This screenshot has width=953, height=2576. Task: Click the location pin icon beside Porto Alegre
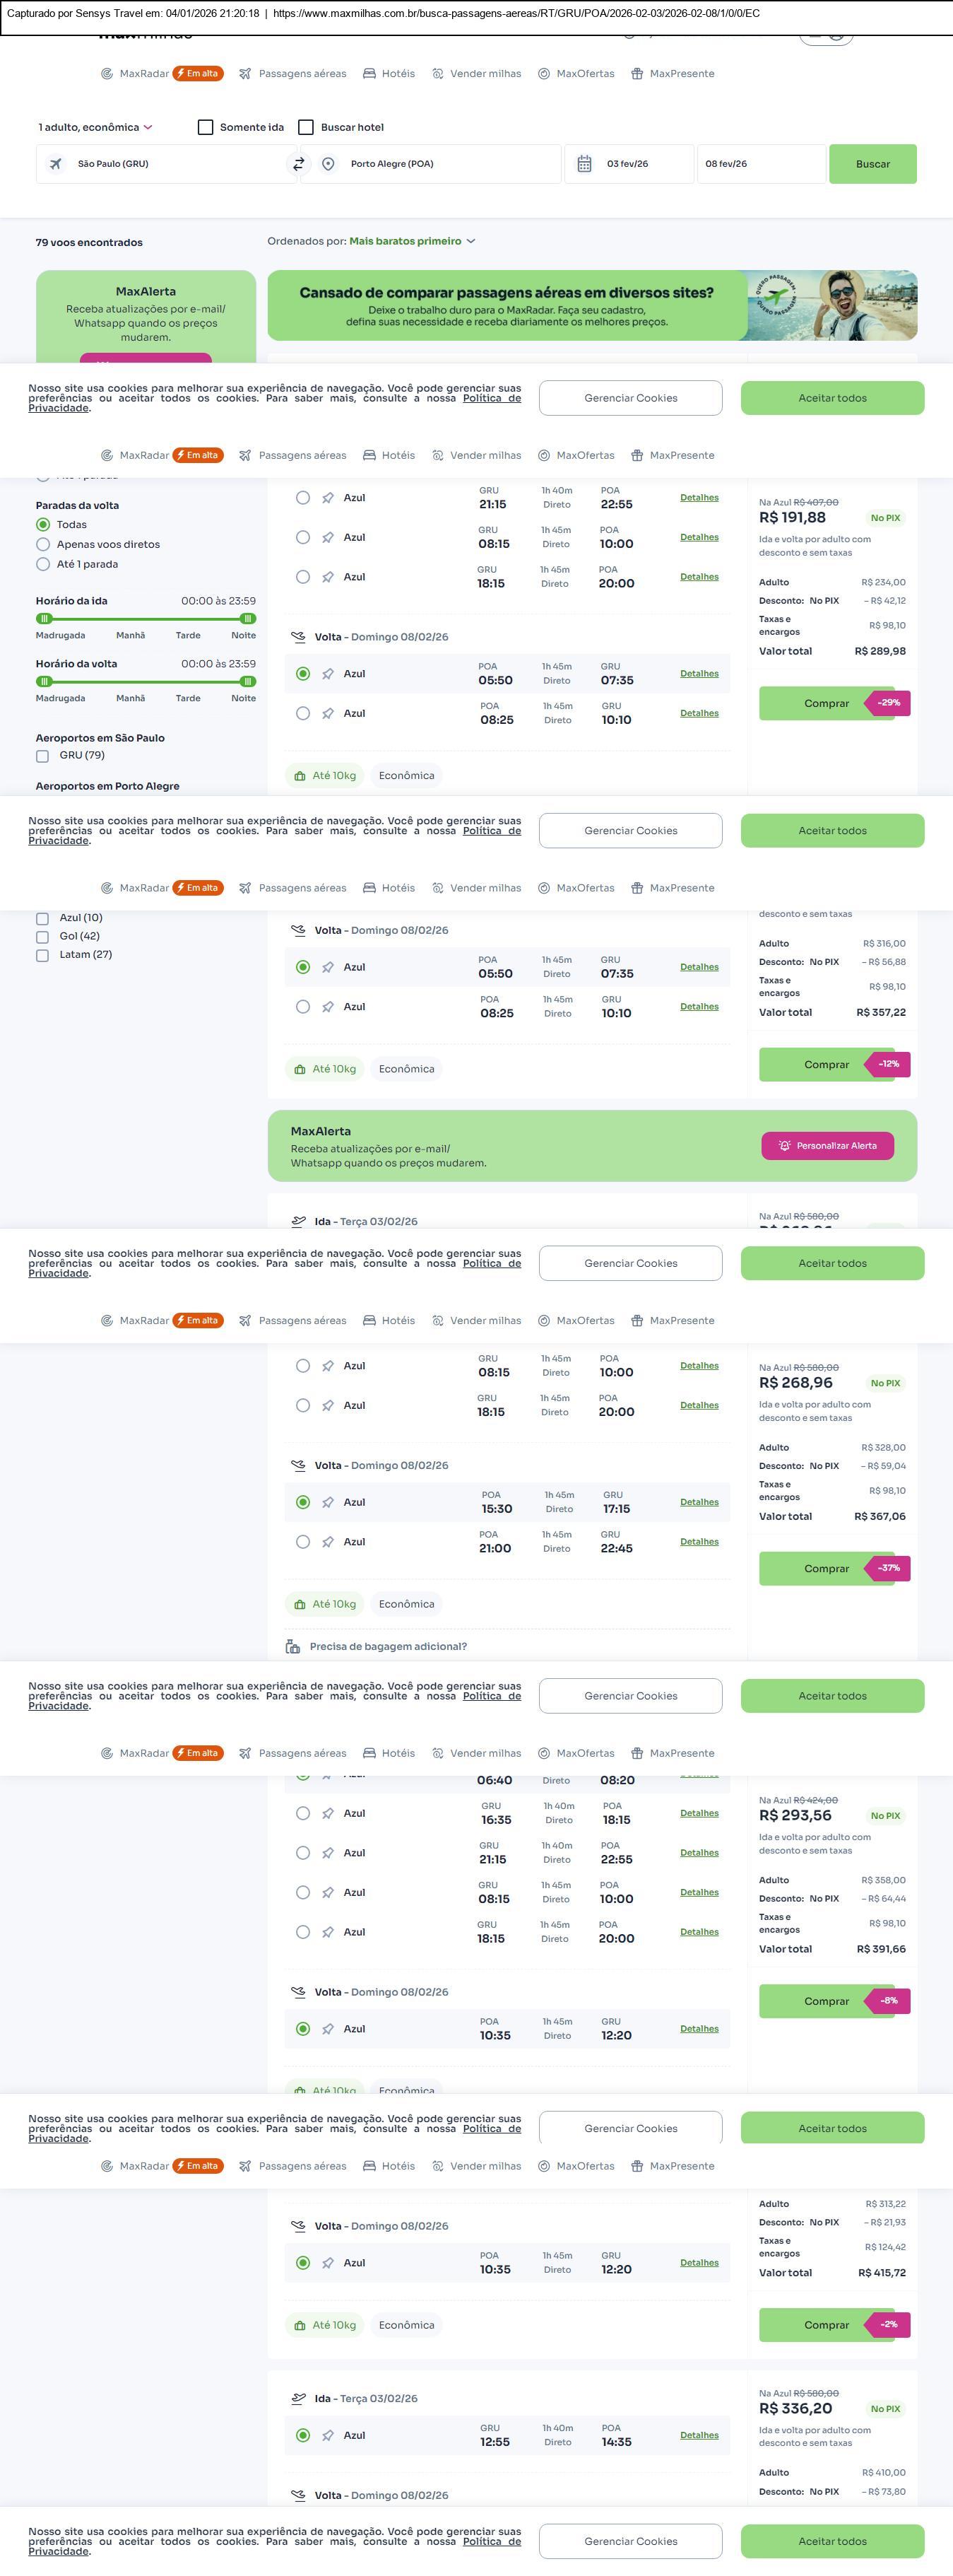click(328, 164)
